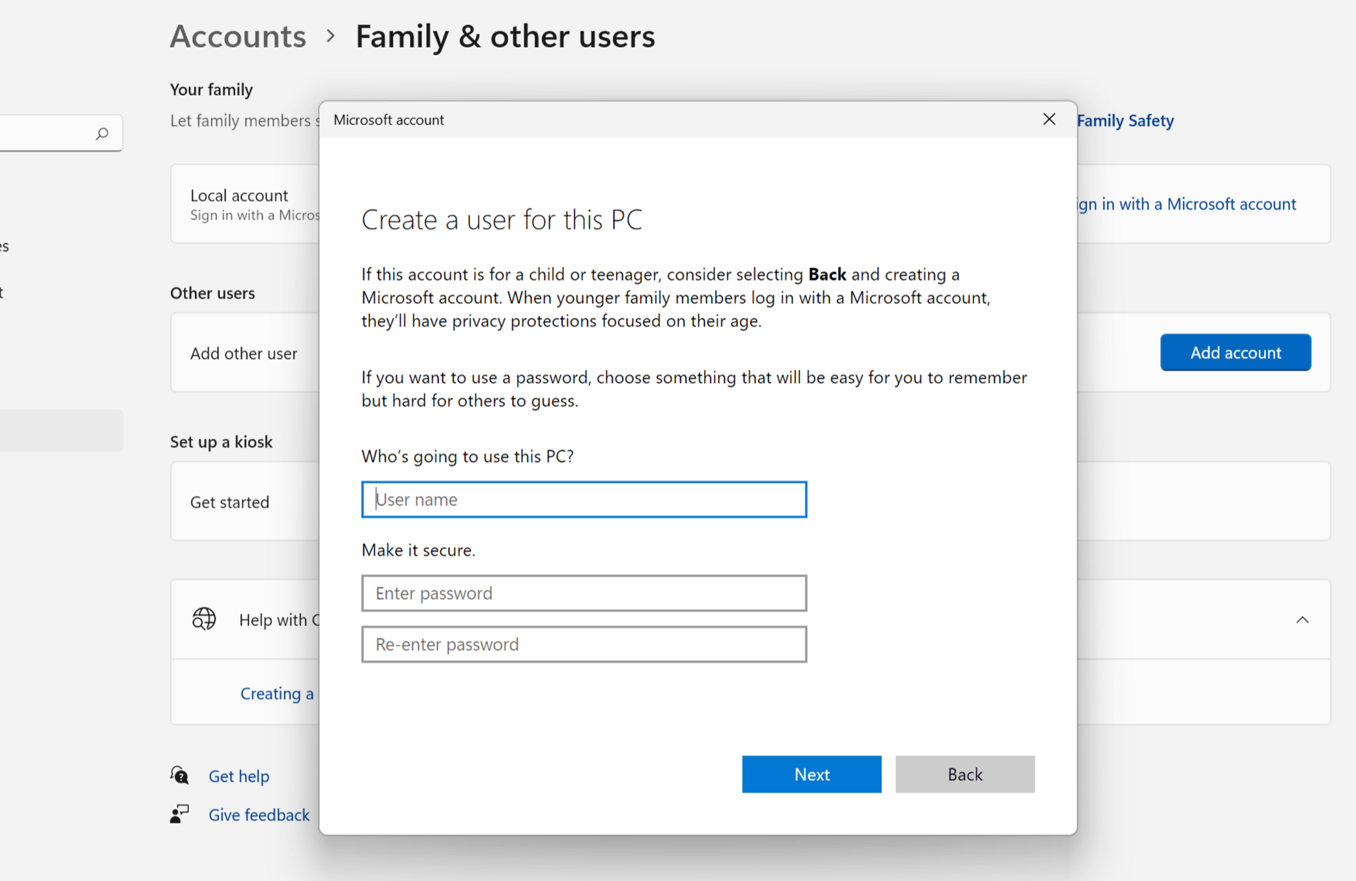This screenshot has width=1356, height=881.
Task: Click Get started under kiosk setup
Action: [x=229, y=502]
